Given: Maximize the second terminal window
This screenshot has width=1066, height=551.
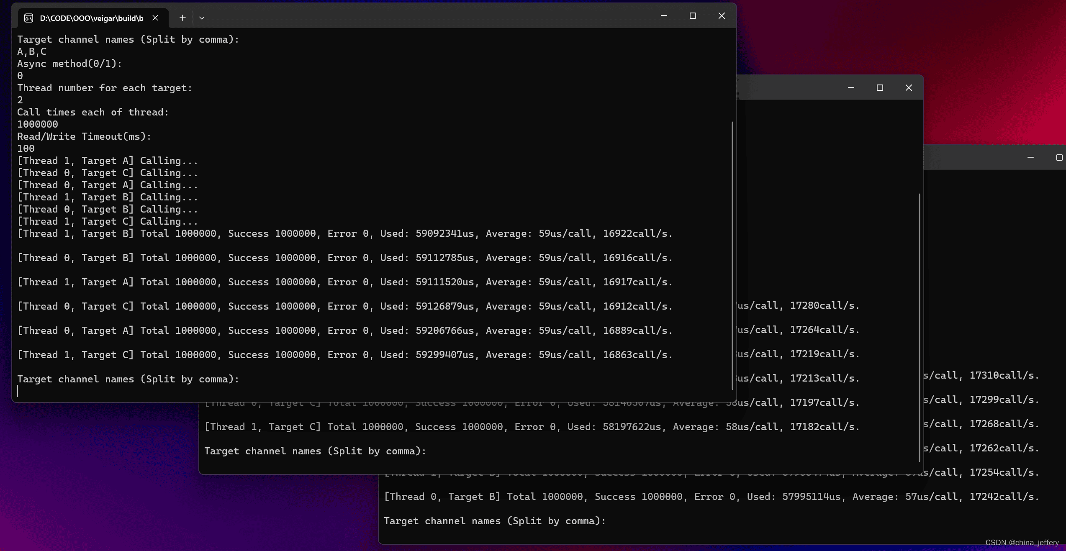Looking at the screenshot, I should (880, 88).
